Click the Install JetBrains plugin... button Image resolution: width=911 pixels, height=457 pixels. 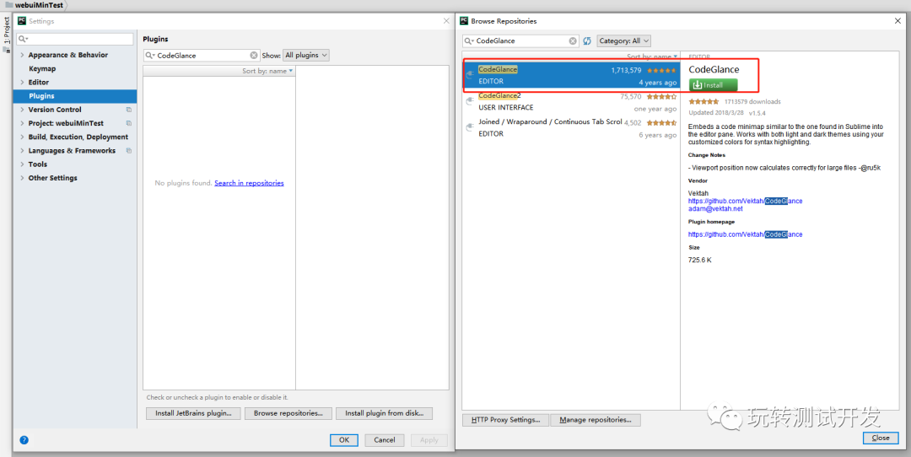pos(193,413)
